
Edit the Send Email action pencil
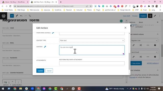(133, 57)
